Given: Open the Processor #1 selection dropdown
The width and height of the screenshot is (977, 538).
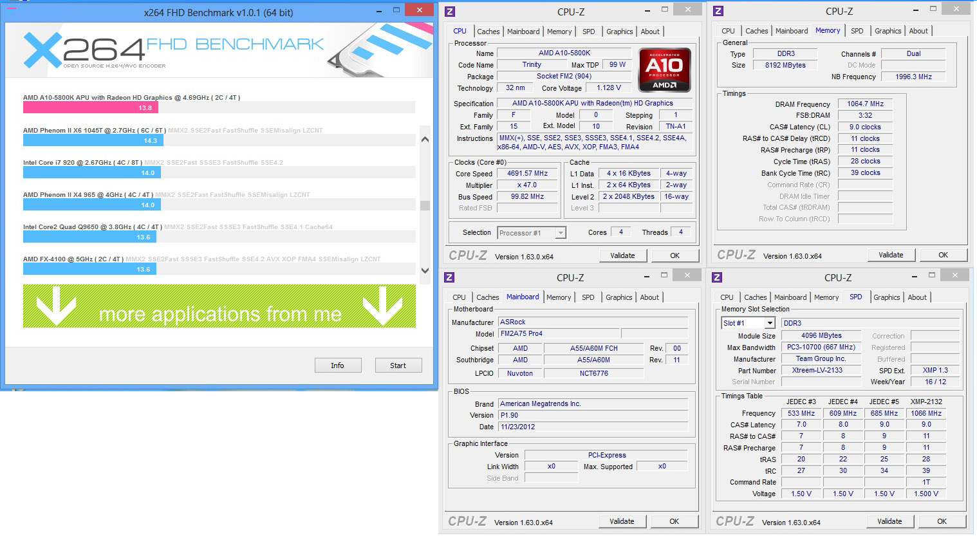Looking at the screenshot, I should 531,233.
